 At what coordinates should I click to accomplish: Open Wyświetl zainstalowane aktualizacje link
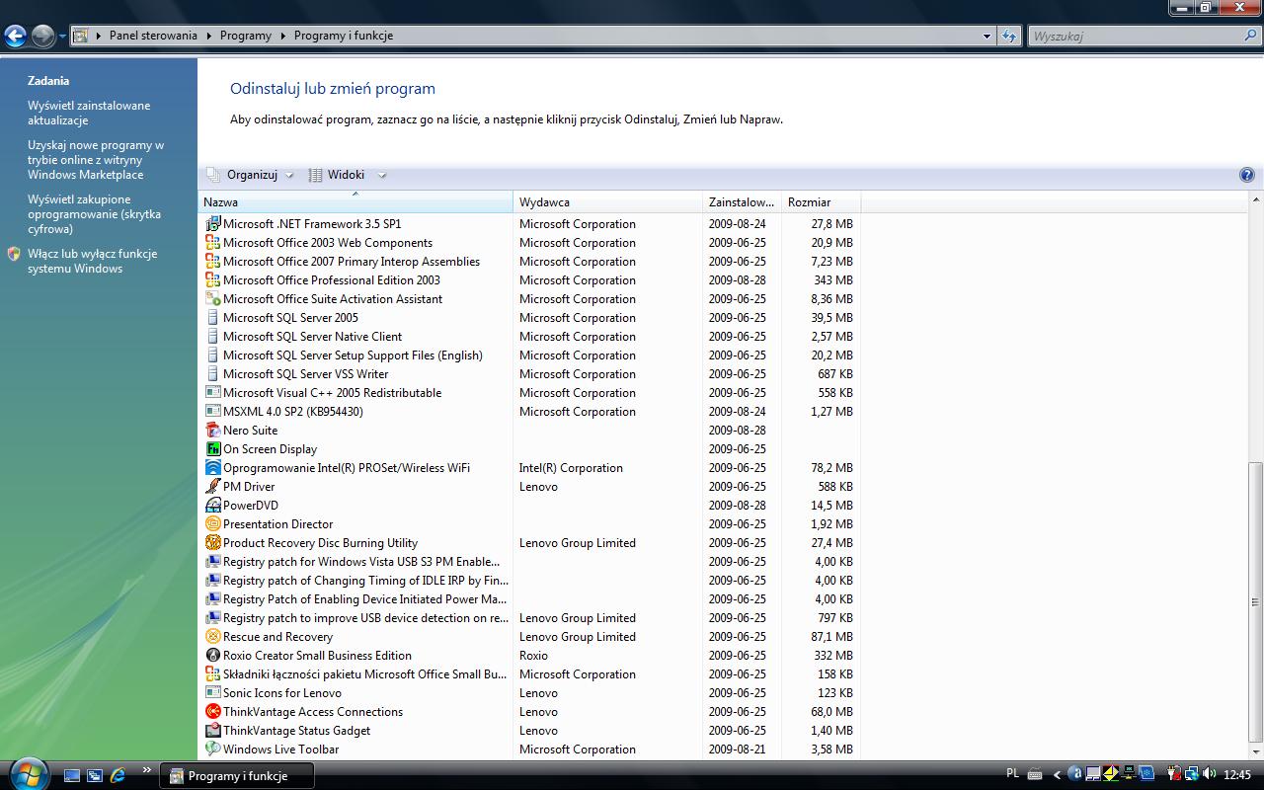tap(89, 113)
